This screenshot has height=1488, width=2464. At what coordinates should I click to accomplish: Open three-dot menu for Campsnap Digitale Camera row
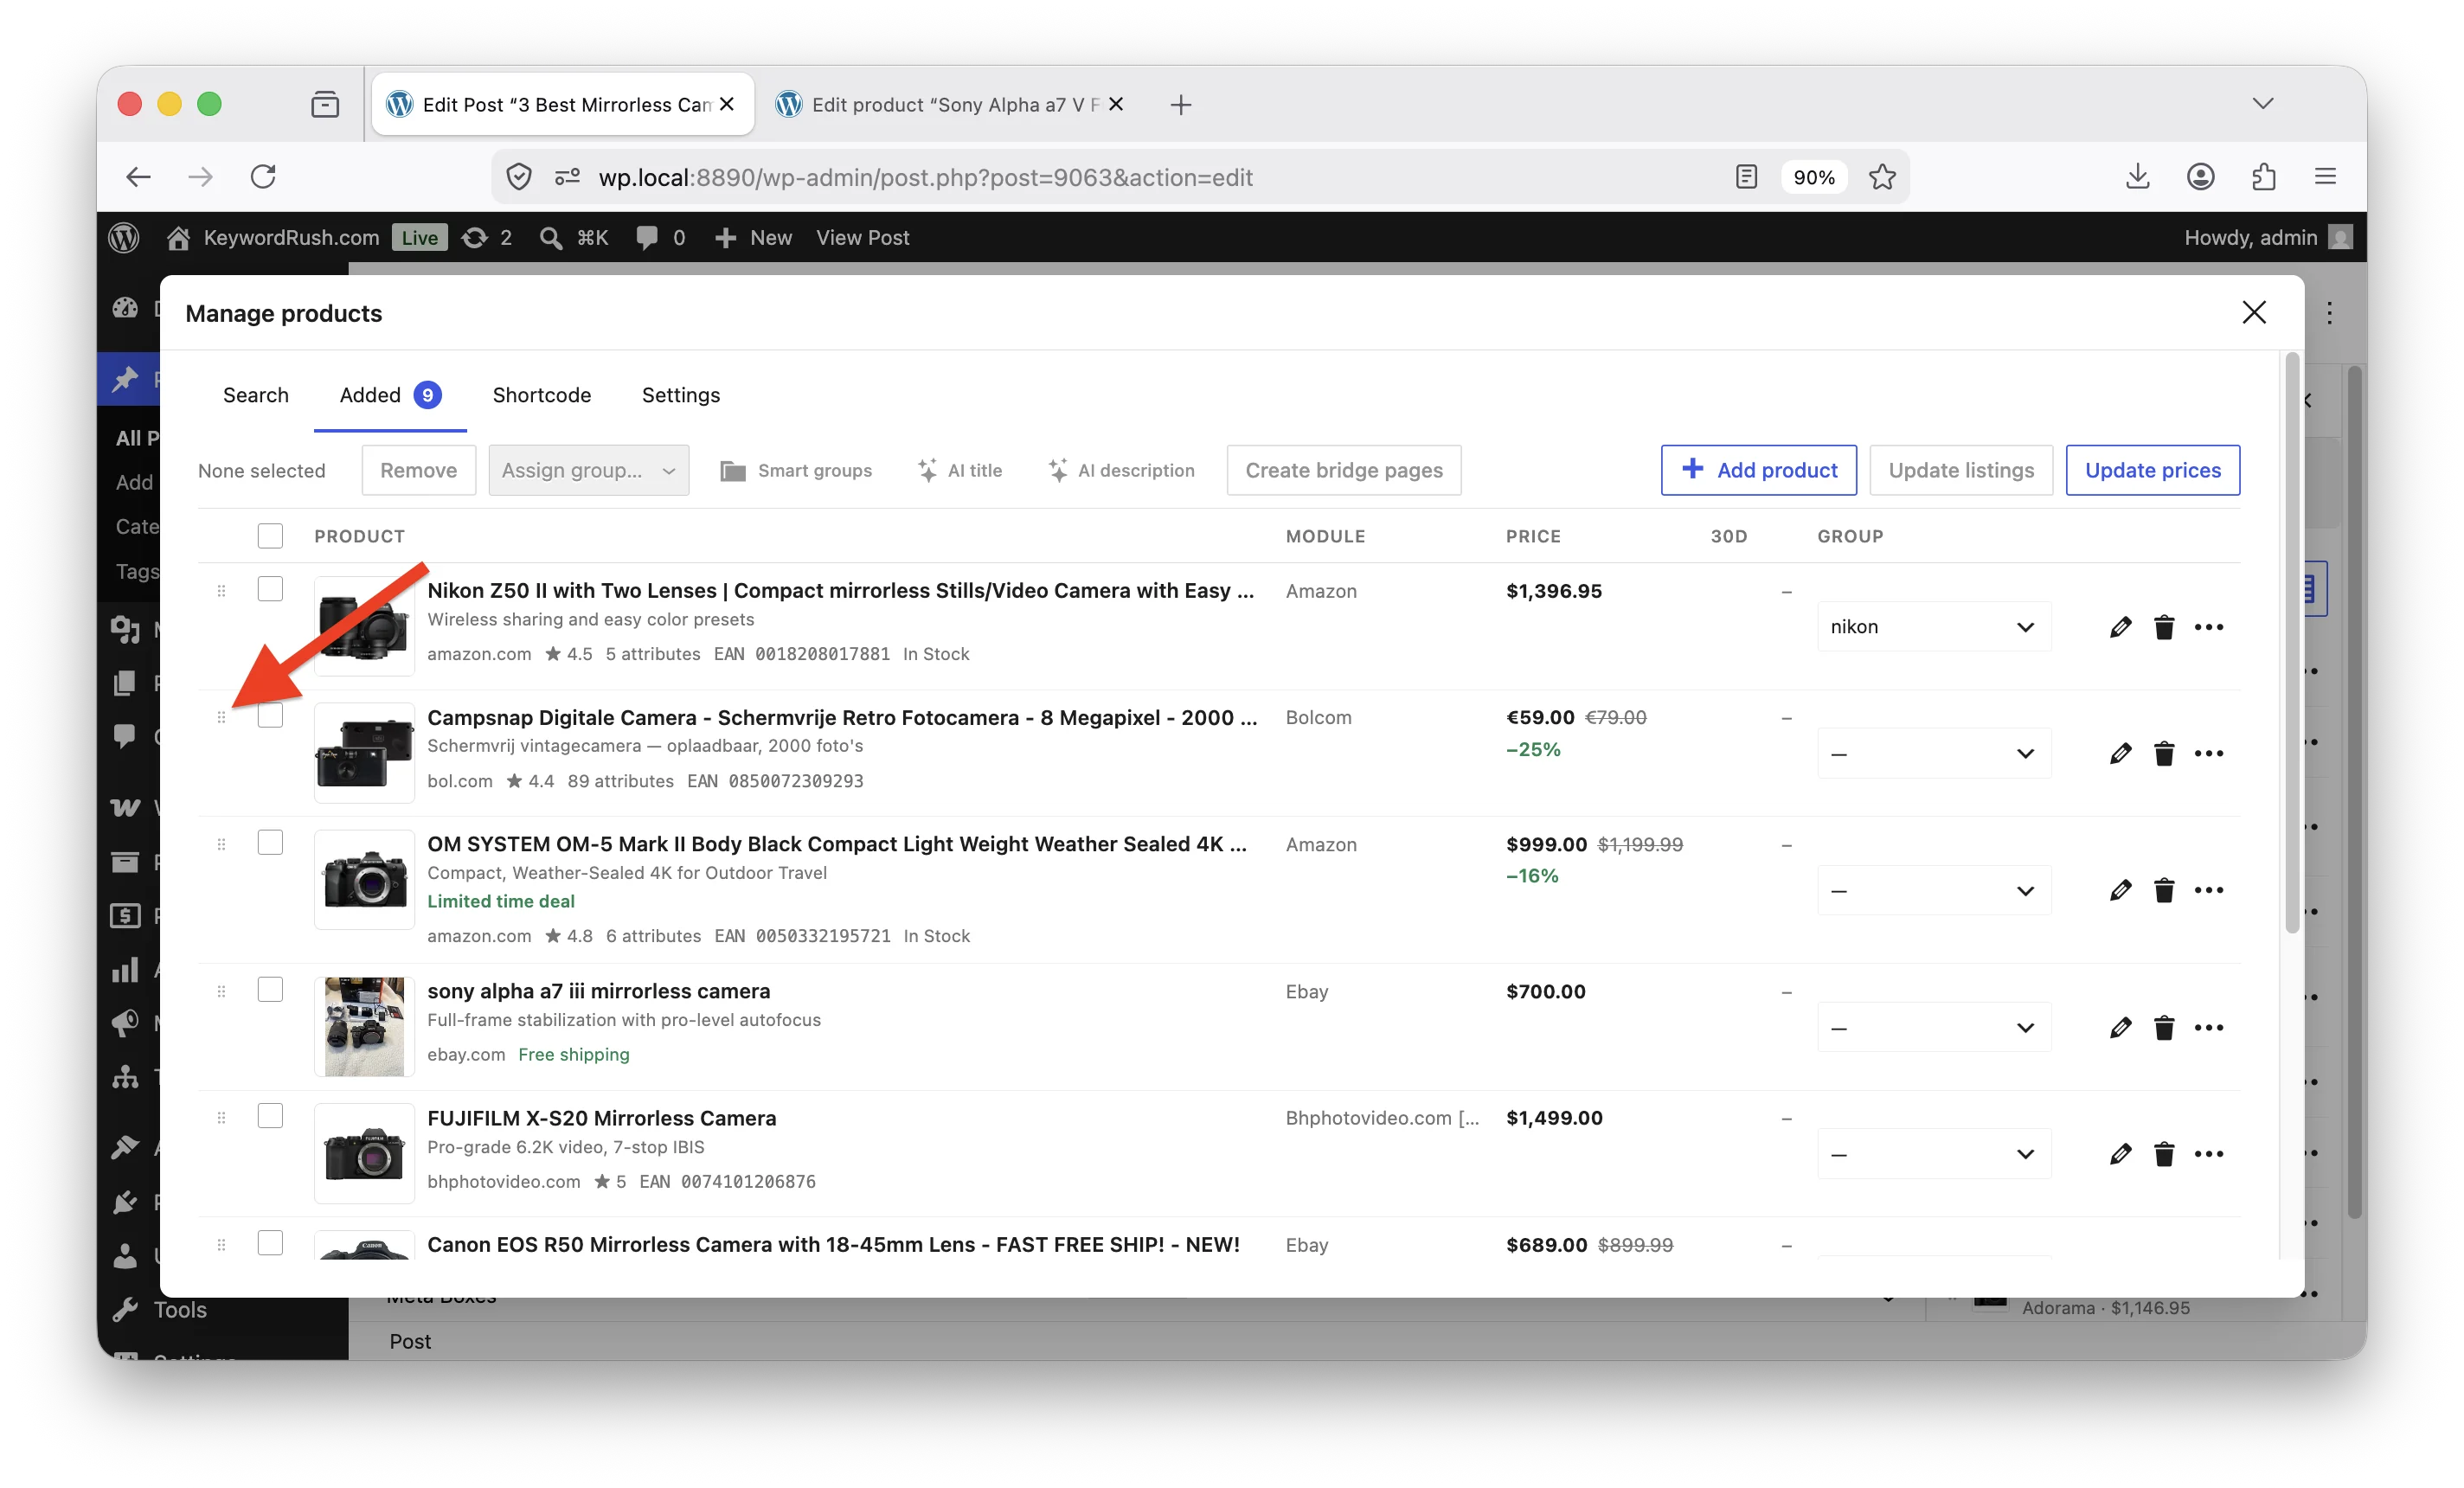point(2209,753)
